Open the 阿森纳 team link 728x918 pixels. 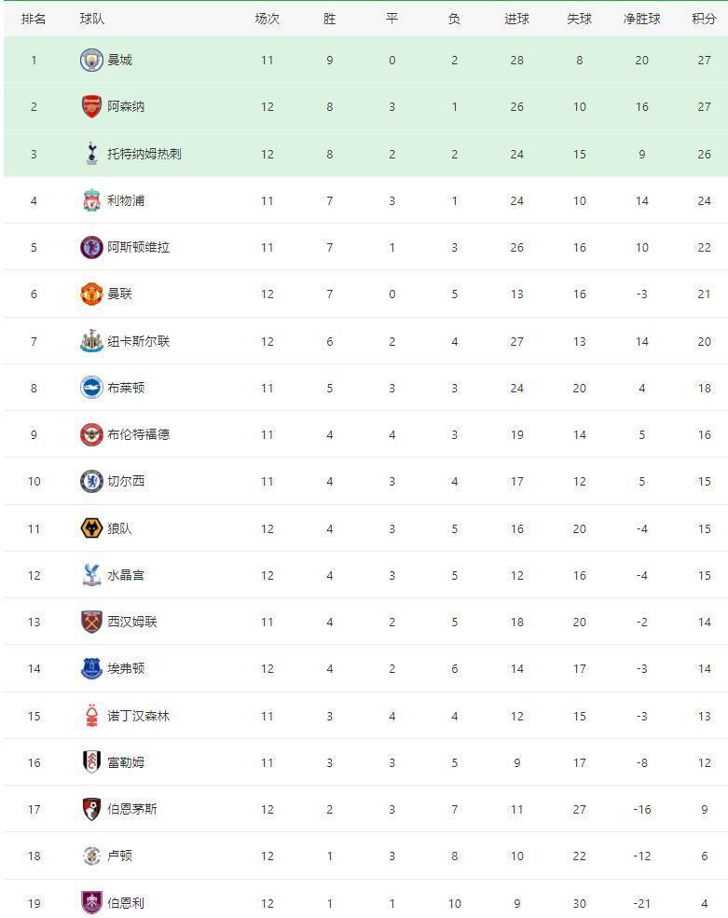point(126,106)
